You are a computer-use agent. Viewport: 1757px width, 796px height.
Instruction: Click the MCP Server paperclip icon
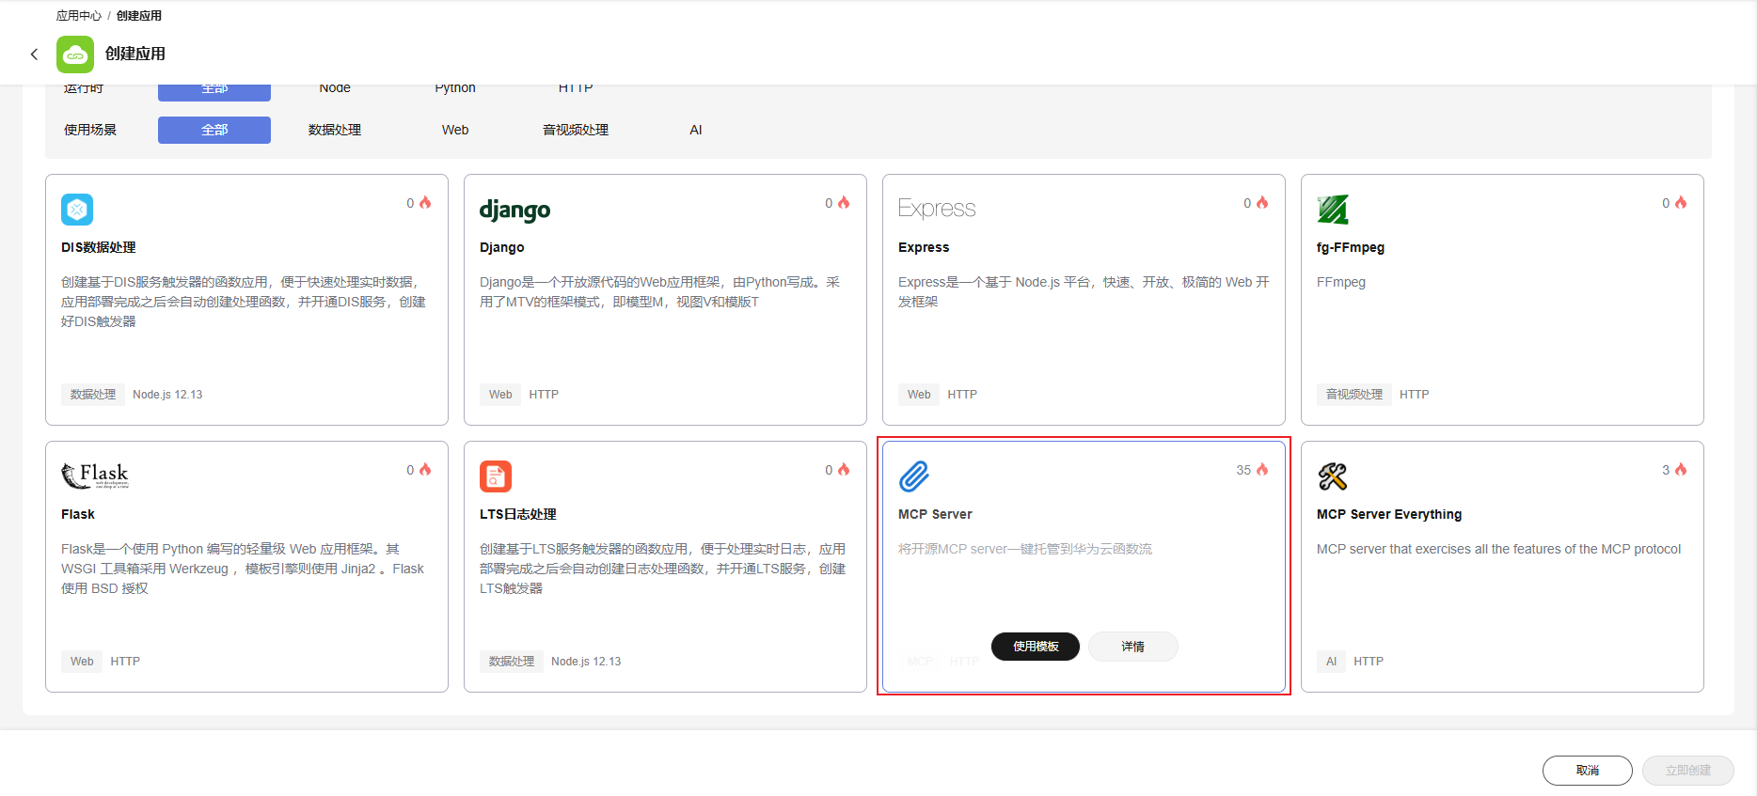(x=914, y=476)
